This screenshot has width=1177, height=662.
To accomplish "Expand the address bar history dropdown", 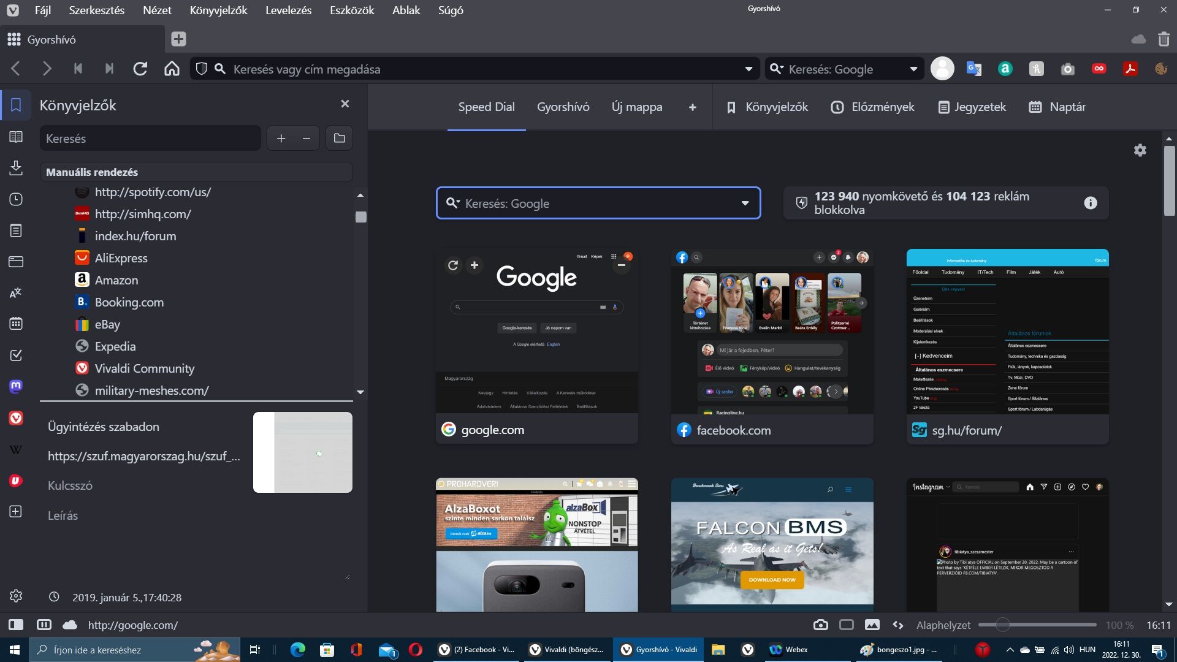I will pyautogui.click(x=748, y=69).
